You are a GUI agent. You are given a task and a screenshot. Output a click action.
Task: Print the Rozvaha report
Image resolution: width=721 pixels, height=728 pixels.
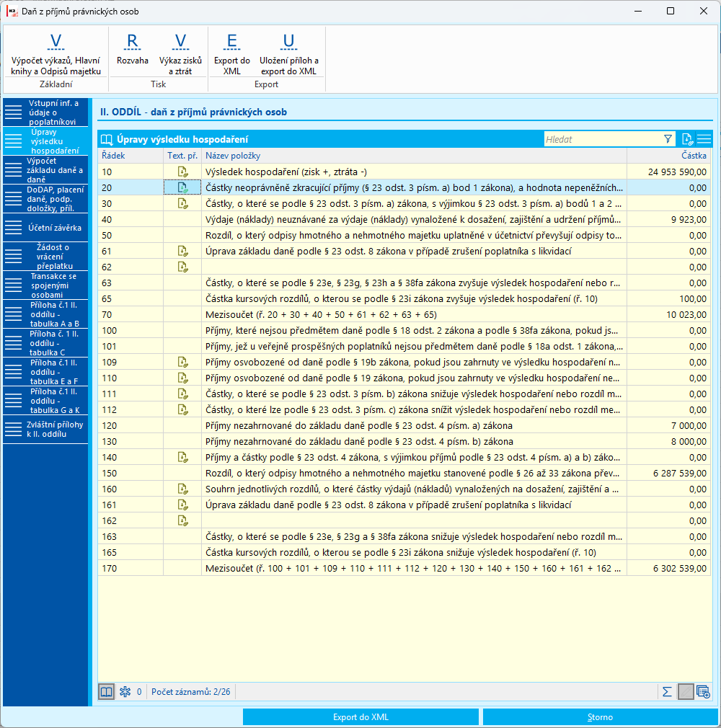(133, 49)
